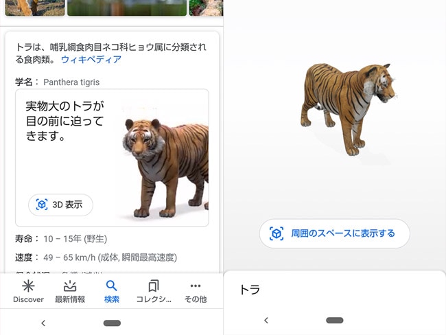Open the ウィキペディア link
This screenshot has height=335, width=446.
pyautogui.click(x=91, y=60)
